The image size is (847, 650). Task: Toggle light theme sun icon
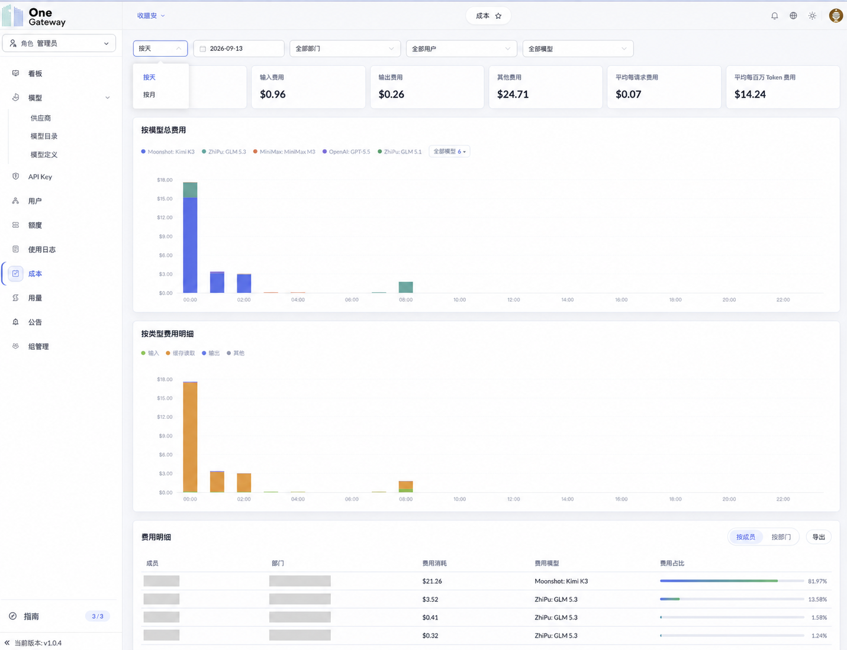coord(812,16)
